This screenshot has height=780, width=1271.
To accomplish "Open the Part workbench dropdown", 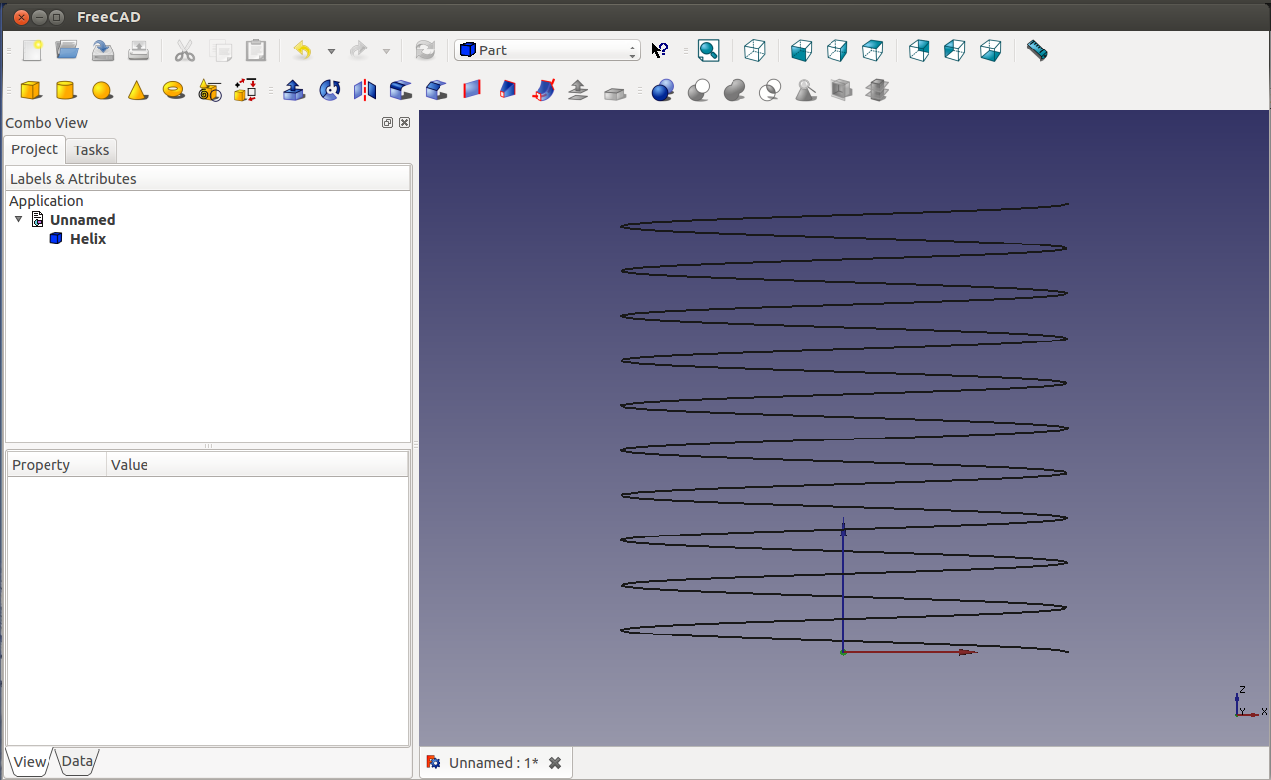I will [x=547, y=50].
